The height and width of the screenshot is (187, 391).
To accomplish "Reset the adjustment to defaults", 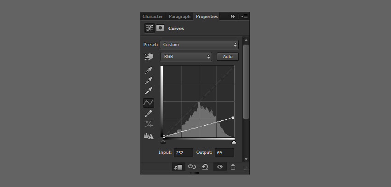I will coord(205,167).
